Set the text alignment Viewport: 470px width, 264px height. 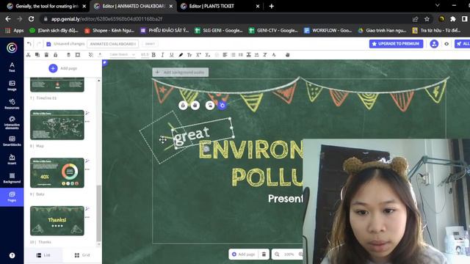click(x=225, y=55)
